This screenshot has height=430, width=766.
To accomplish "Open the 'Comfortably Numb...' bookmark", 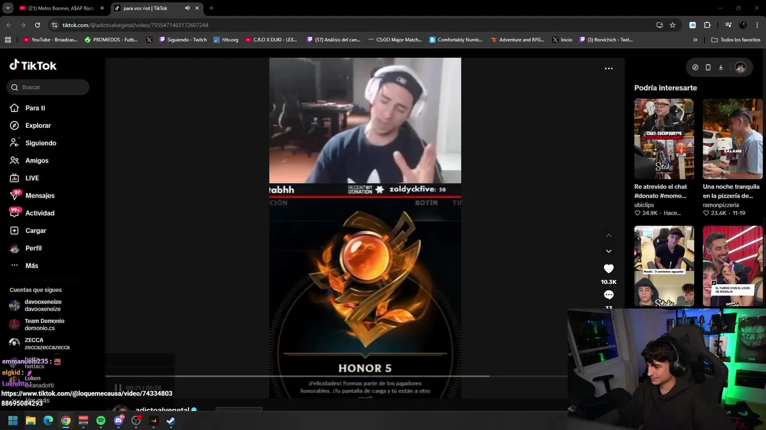I will 456,40.
